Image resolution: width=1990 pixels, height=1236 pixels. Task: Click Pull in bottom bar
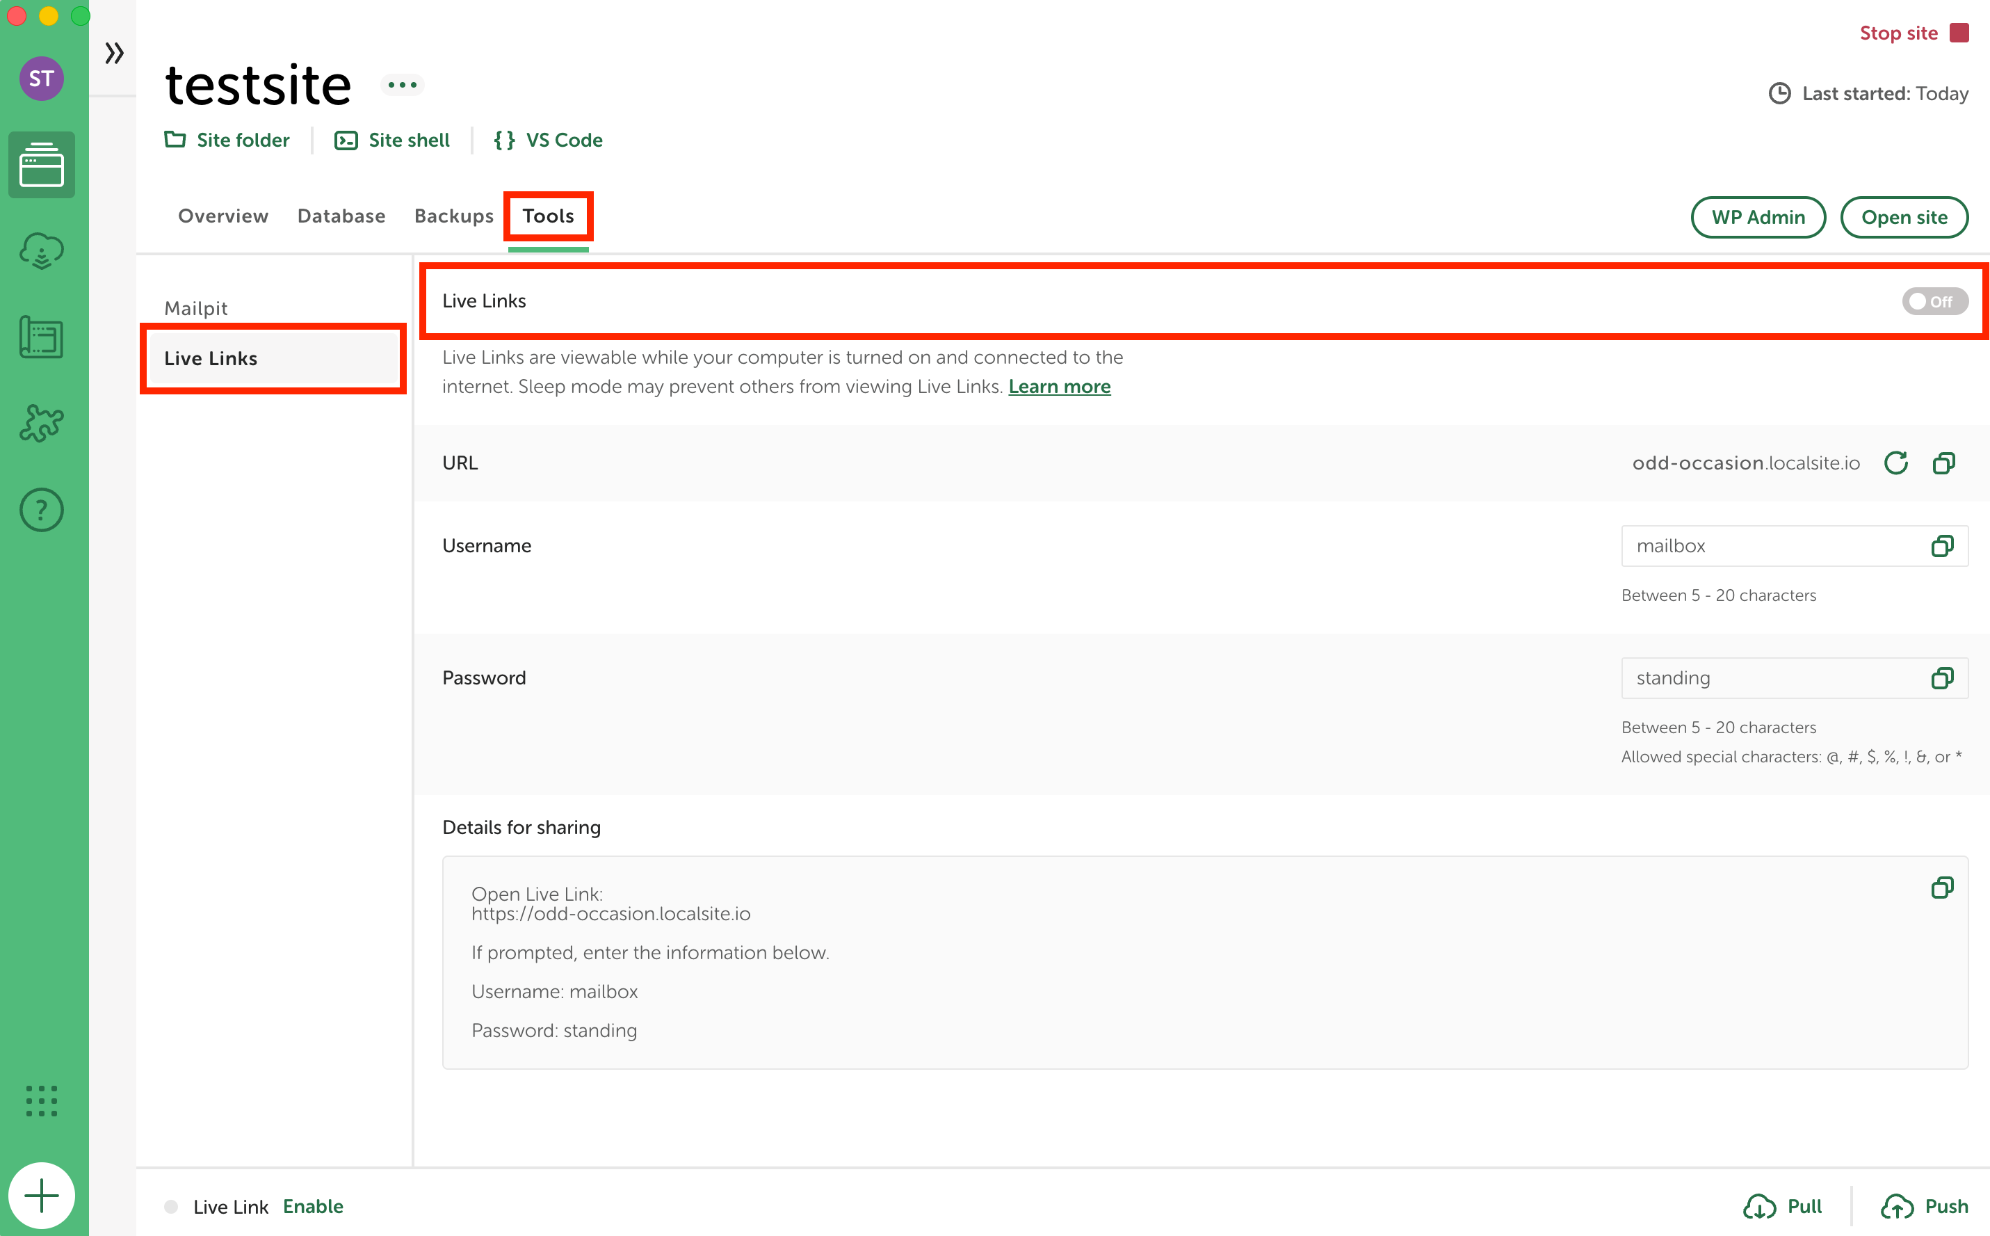click(1783, 1207)
